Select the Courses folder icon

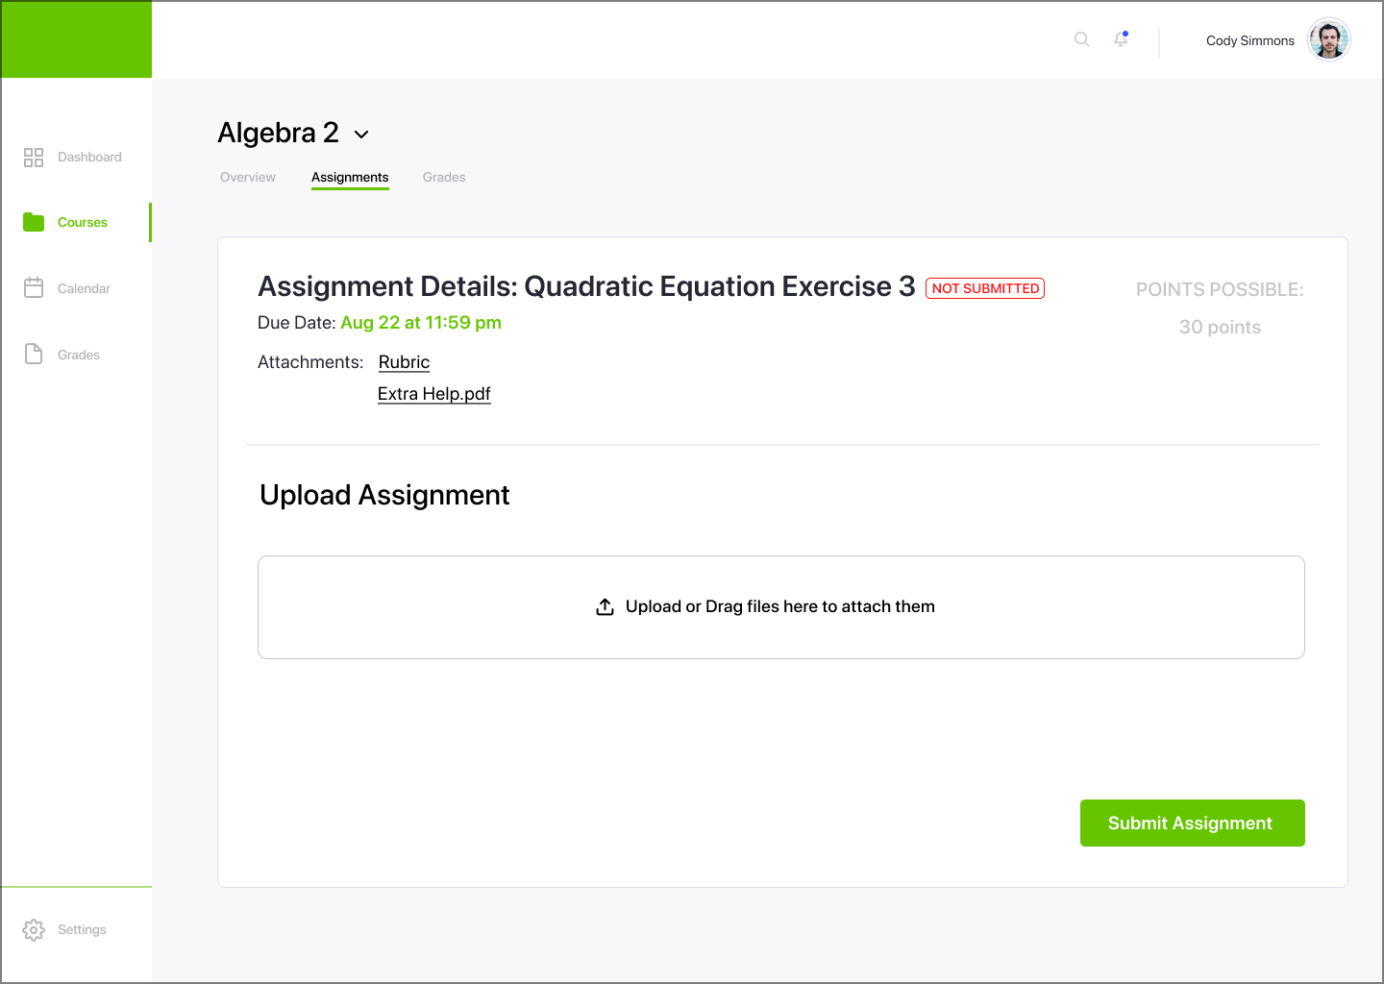coord(34,222)
